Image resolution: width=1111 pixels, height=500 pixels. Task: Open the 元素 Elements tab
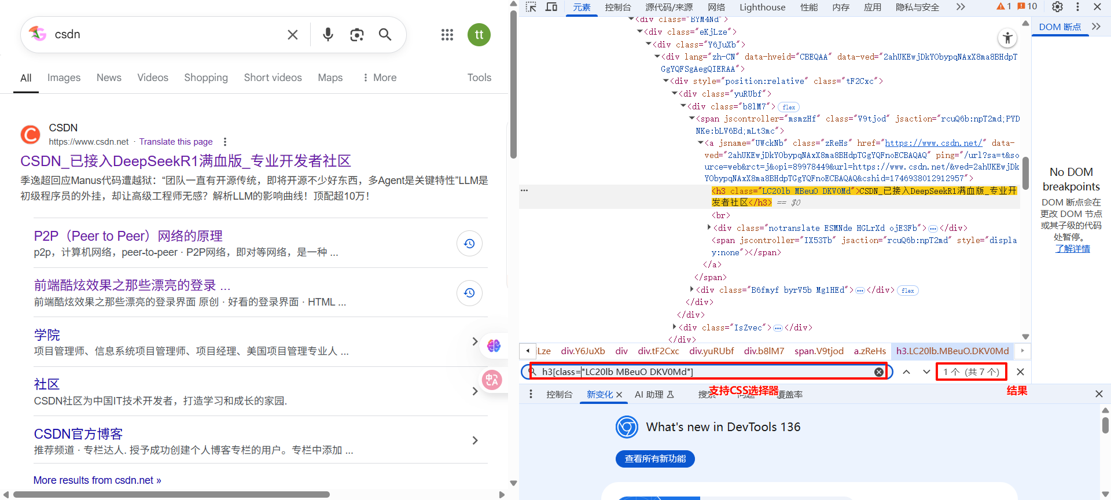pos(582,7)
